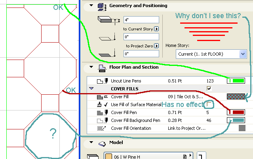
Task: Click the Uncut Line Pens weight 0.51 Pt
Action: 175,81
